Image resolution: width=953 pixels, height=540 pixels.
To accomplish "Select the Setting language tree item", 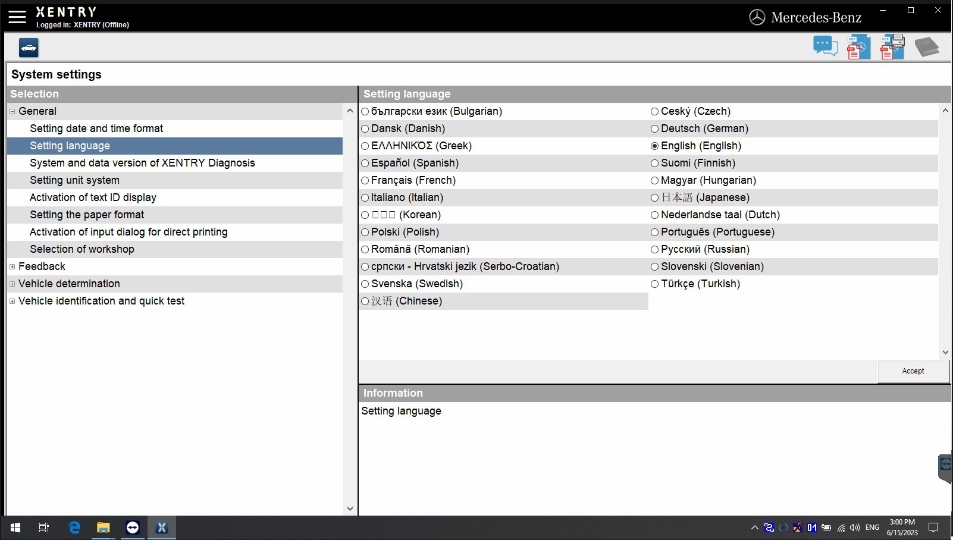I will click(175, 146).
